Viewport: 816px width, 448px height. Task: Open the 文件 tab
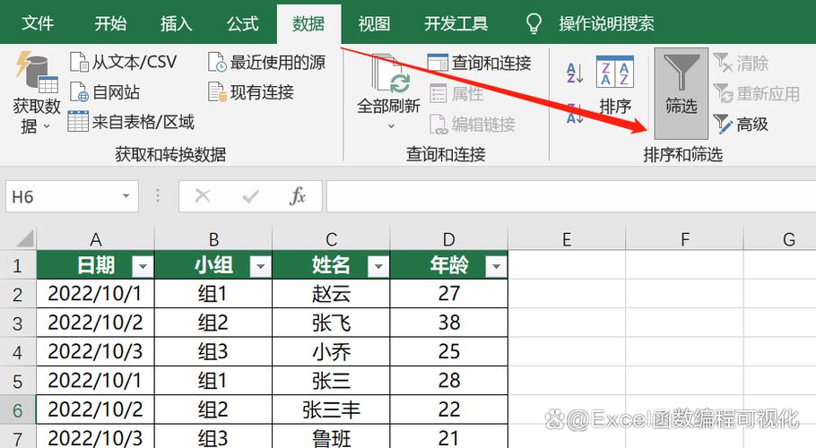38,23
